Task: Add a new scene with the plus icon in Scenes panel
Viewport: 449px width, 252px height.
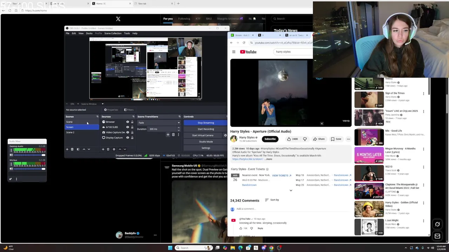Action: coord(67,149)
